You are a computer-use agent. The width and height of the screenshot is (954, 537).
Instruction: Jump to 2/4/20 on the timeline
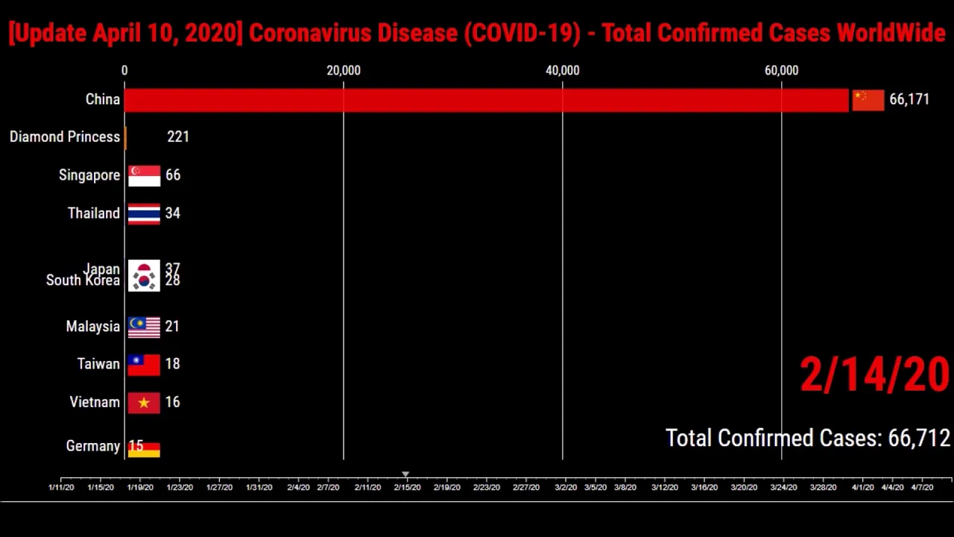298,487
